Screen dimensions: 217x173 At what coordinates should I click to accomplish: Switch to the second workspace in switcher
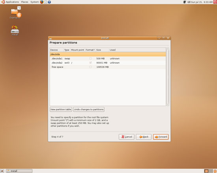211,171
